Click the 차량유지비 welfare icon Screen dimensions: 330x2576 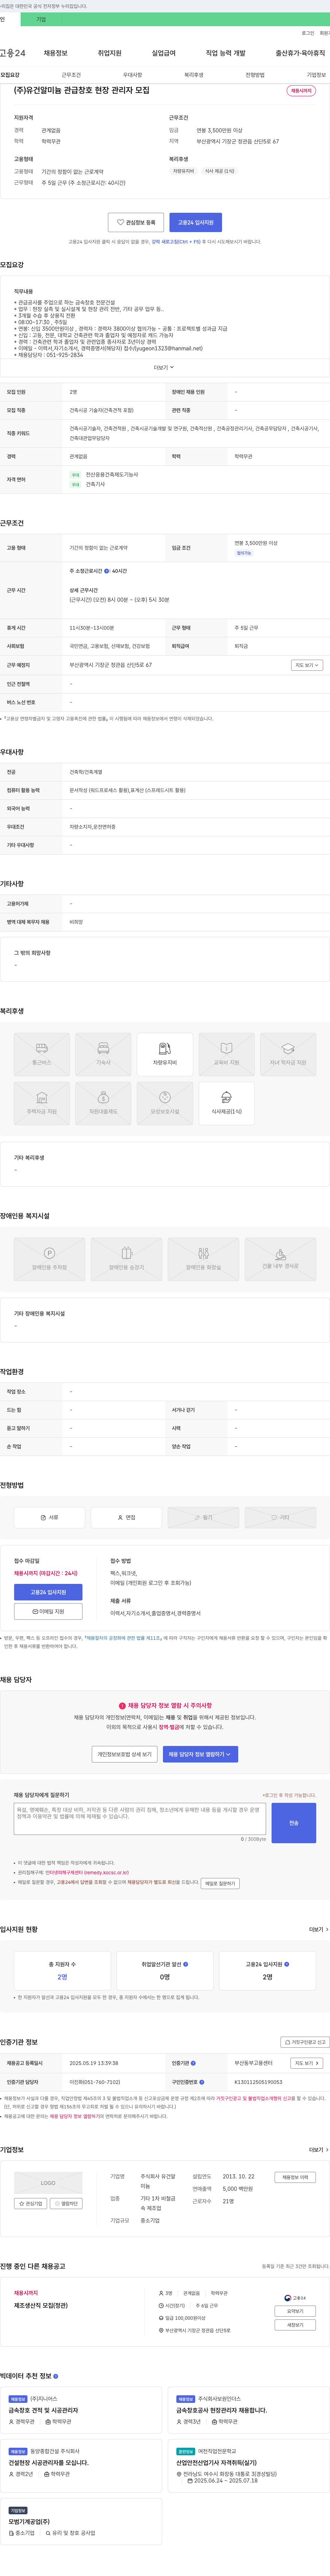tap(165, 1054)
